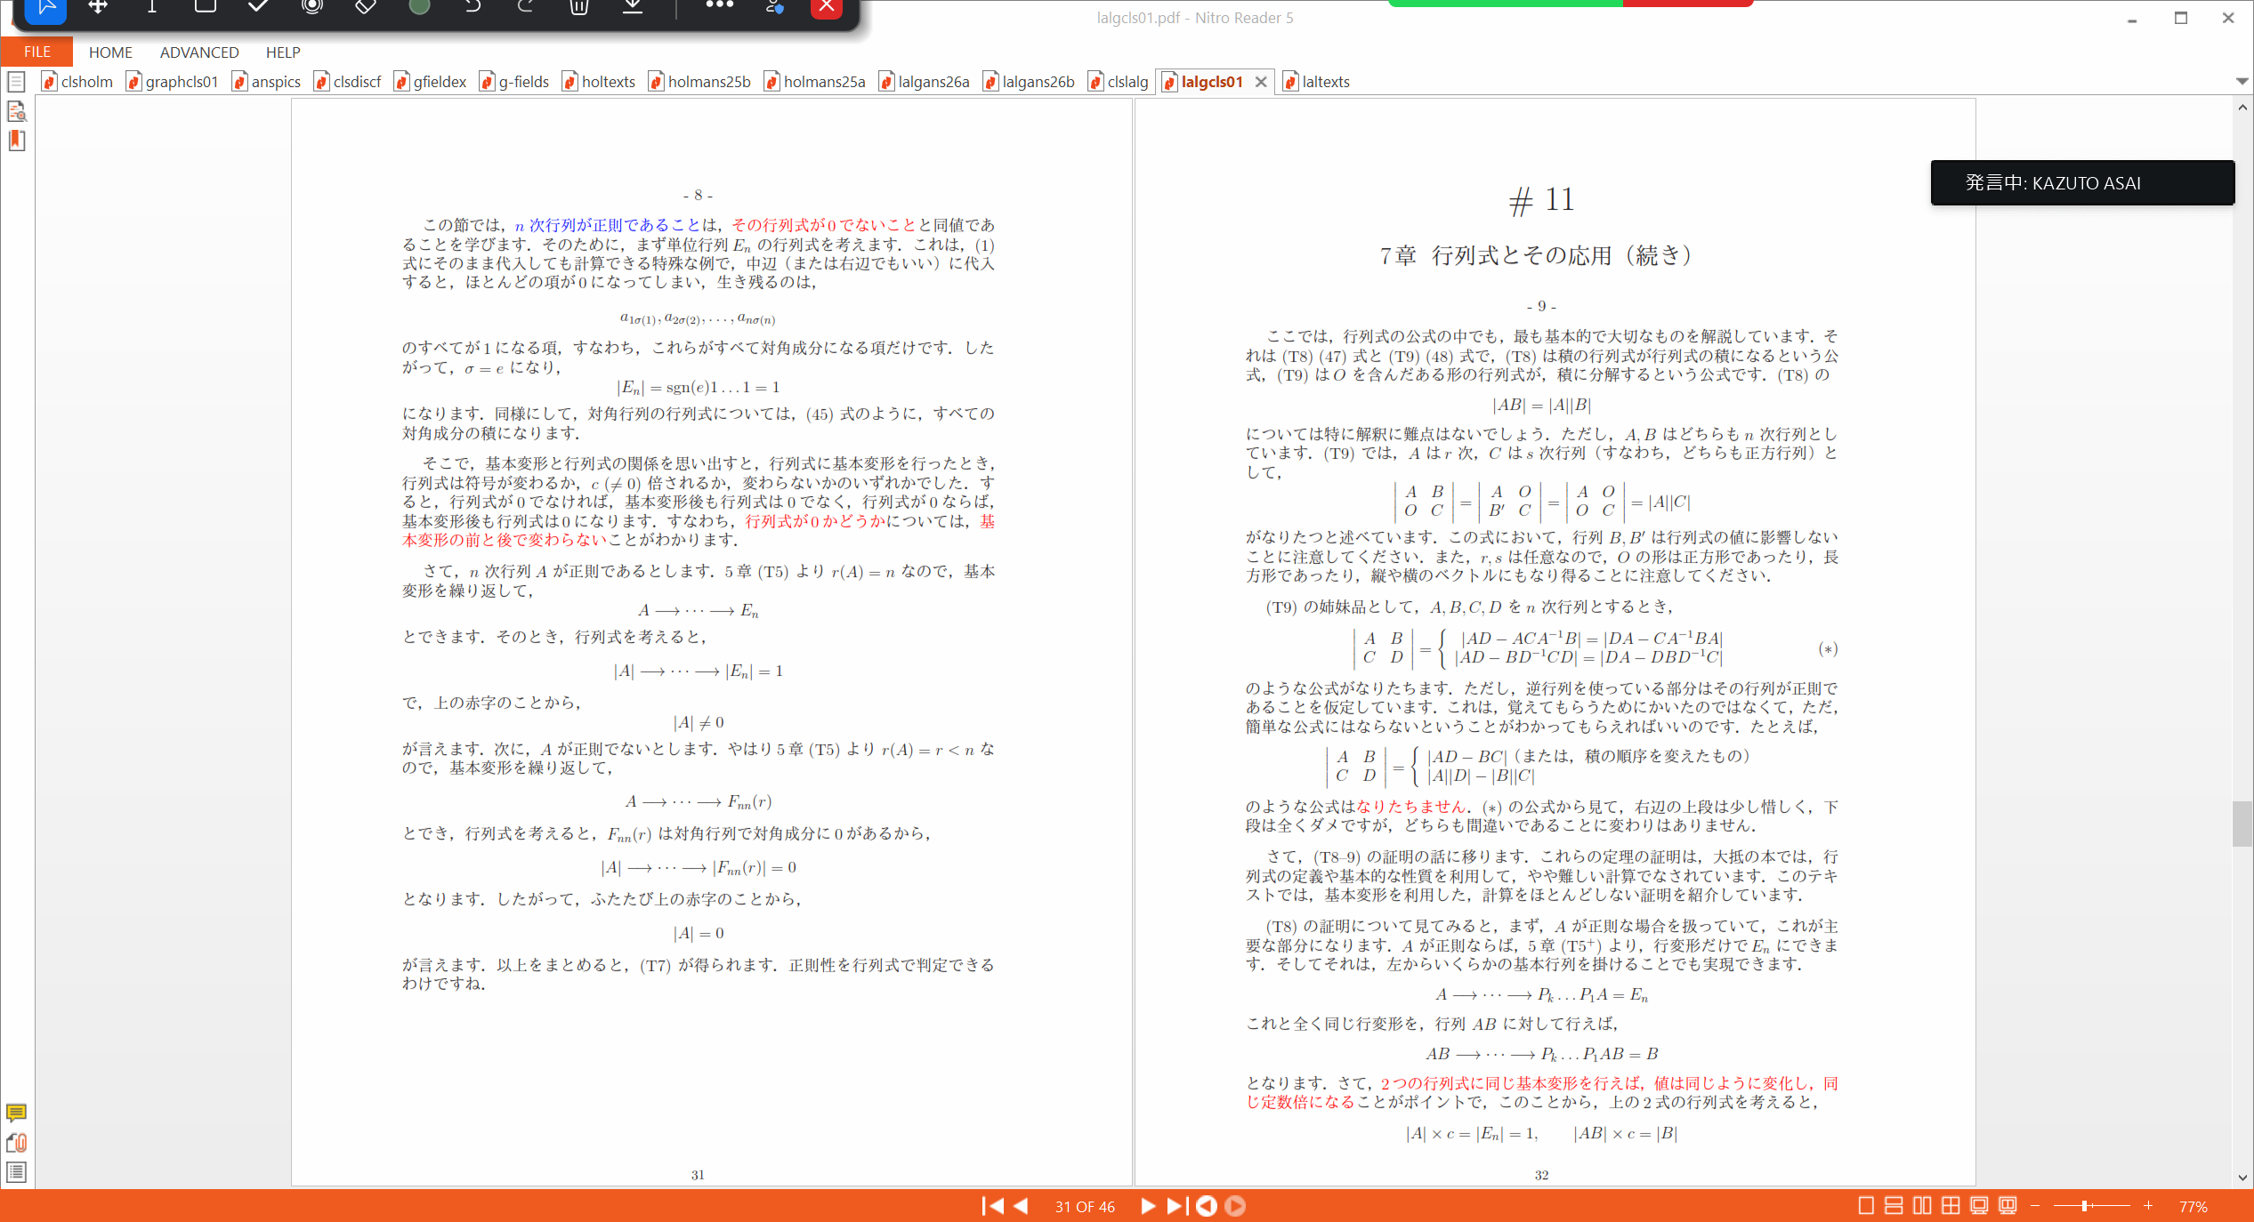Go to first page
2254x1222 pixels.
coord(993,1206)
